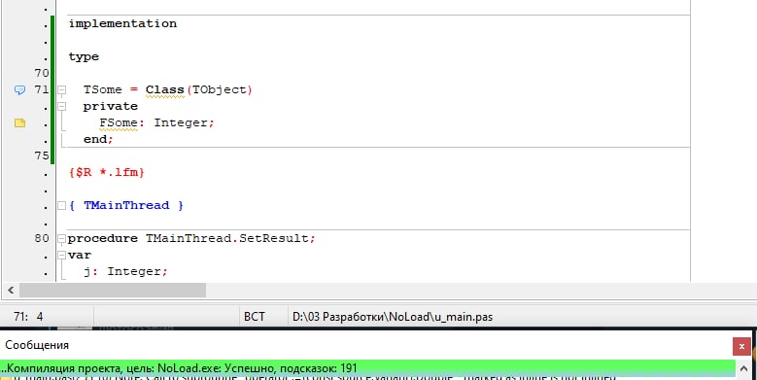Collapse the var block fold marker

[x=62, y=255]
